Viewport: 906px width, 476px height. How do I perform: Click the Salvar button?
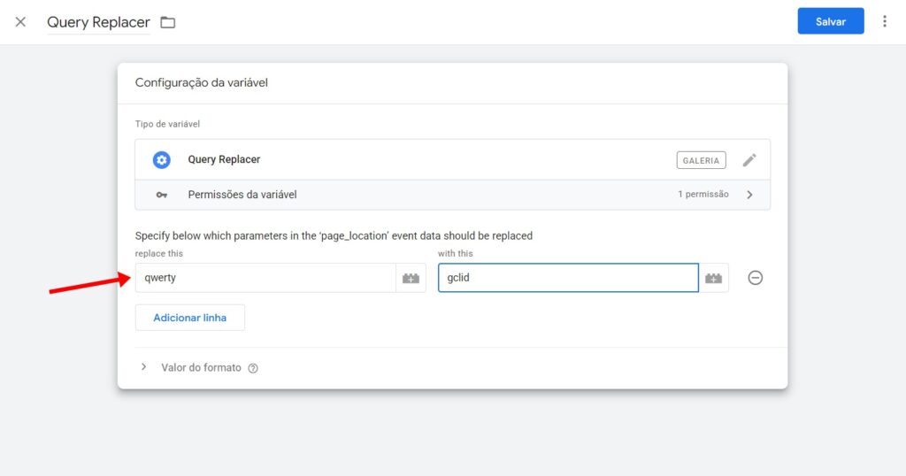830,22
